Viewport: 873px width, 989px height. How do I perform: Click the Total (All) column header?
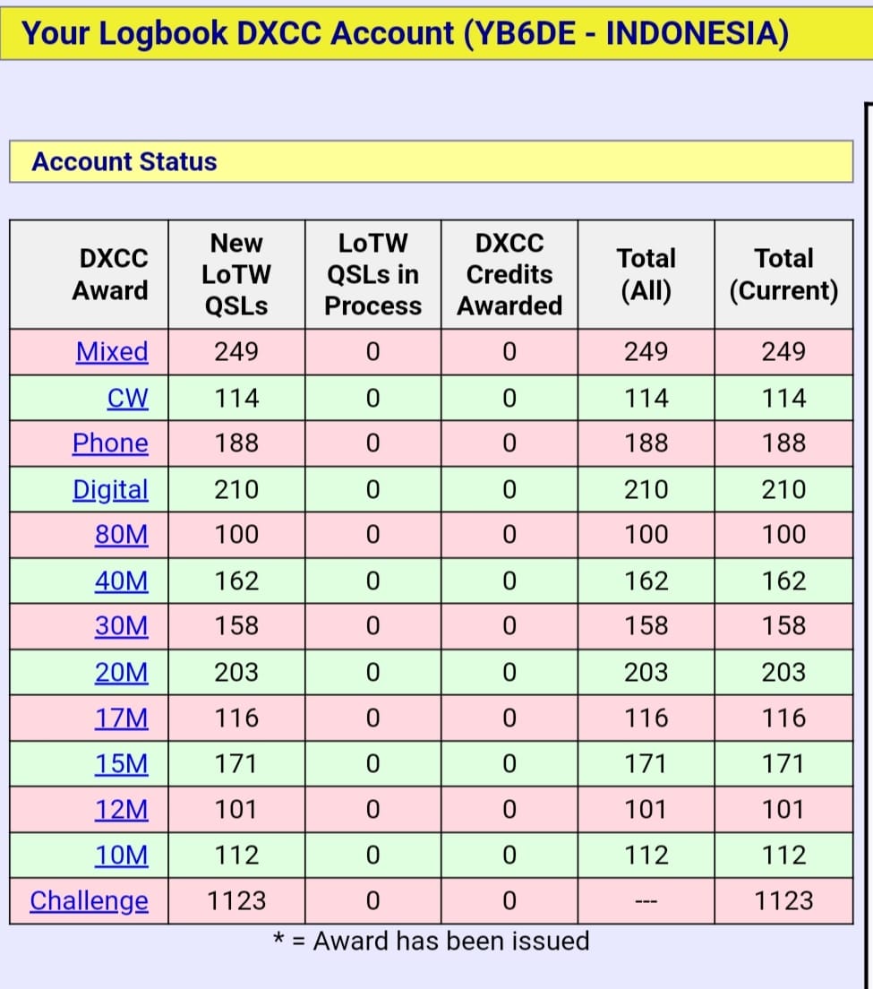coord(646,274)
